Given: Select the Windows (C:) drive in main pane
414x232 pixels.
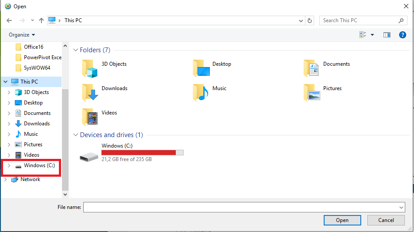Looking at the screenshot, I should [x=89, y=156].
